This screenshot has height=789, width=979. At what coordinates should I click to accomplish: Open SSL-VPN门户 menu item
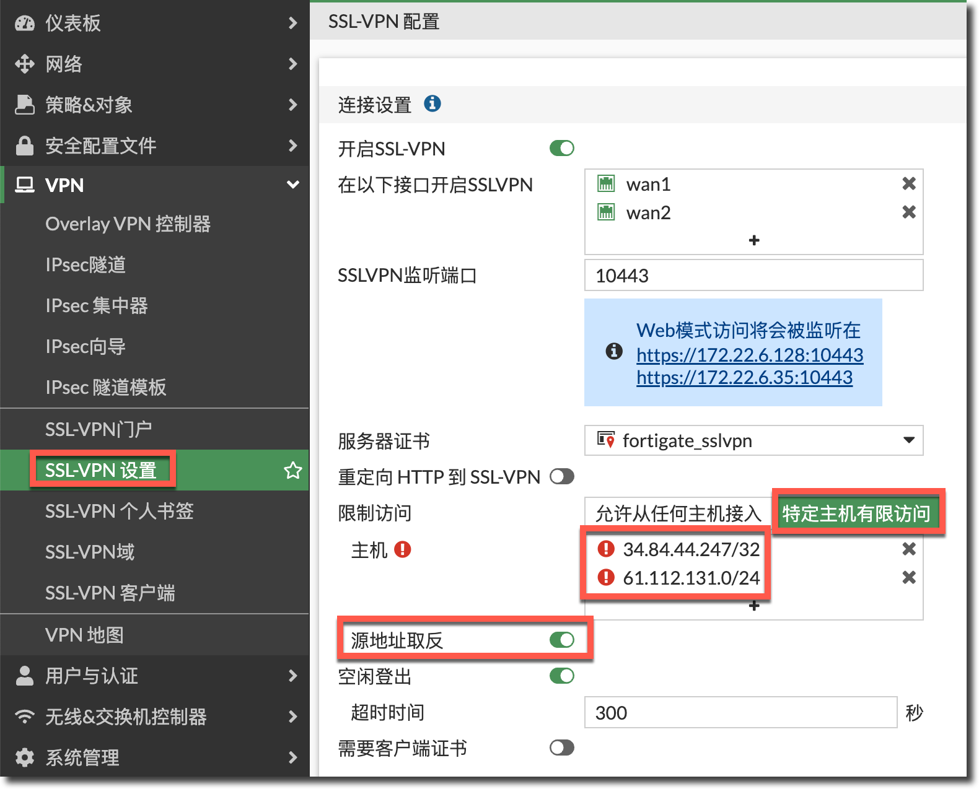tap(155, 429)
